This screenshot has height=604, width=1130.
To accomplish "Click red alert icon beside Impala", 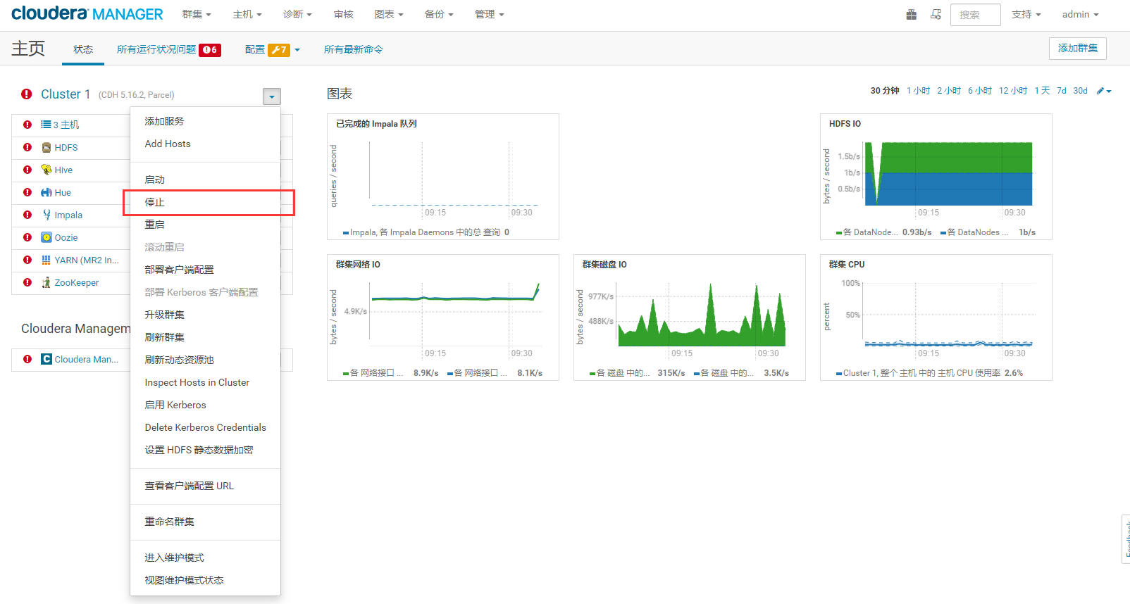I will [27, 215].
